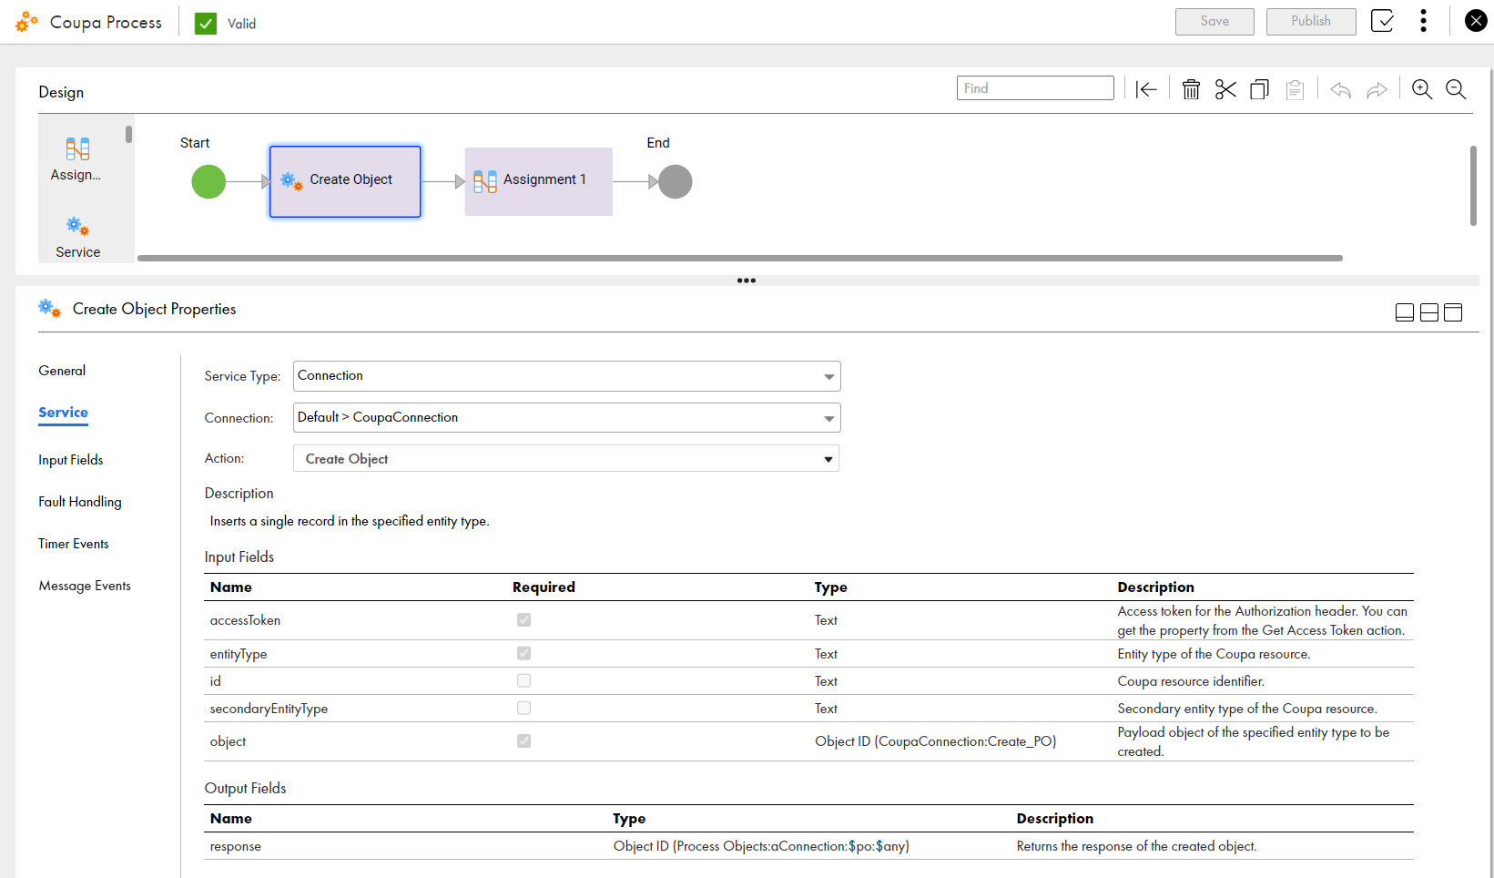Toggle entityType required checkbox
Screen dimensions: 1494x878
pos(523,653)
